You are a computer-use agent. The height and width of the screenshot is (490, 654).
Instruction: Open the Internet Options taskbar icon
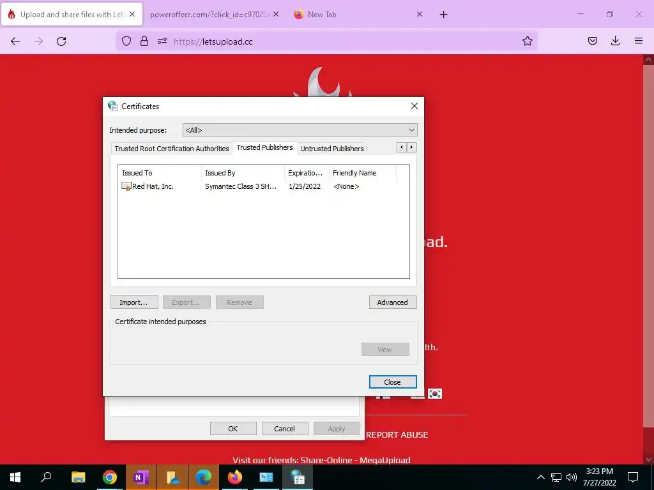pos(298,477)
